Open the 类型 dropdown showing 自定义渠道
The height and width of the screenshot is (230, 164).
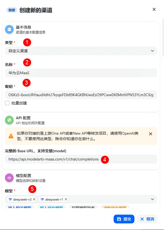pos(81,51)
